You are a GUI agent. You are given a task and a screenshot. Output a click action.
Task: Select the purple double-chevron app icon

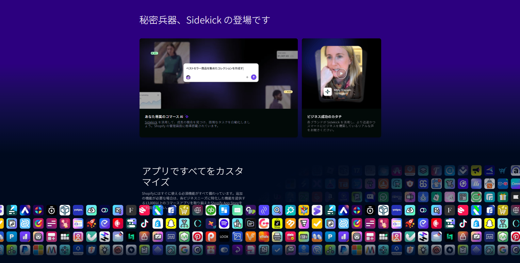coord(264,210)
